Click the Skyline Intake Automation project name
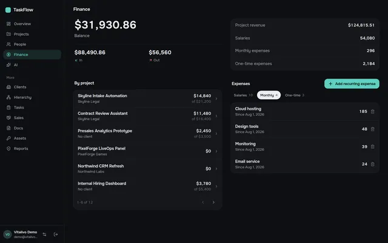This screenshot has height=243, width=388. click(102, 96)
